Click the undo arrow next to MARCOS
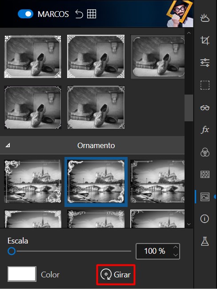 point(79,14)
